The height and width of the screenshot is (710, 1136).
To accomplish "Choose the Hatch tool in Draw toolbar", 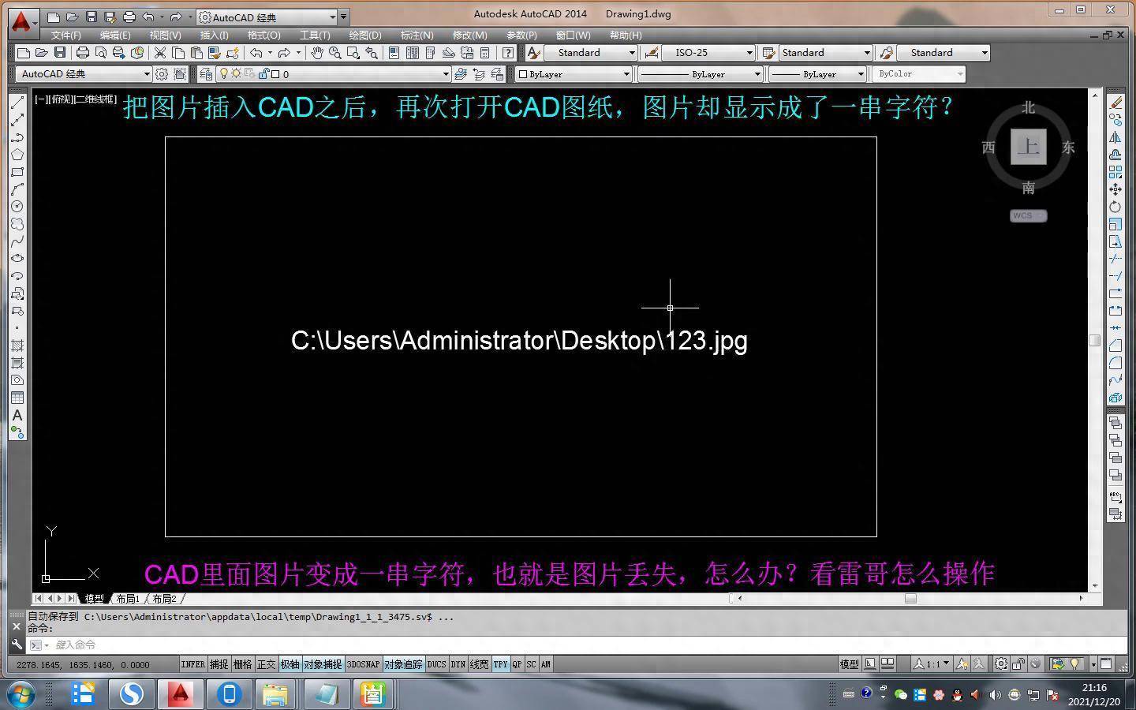I will (x=17, y=346).
